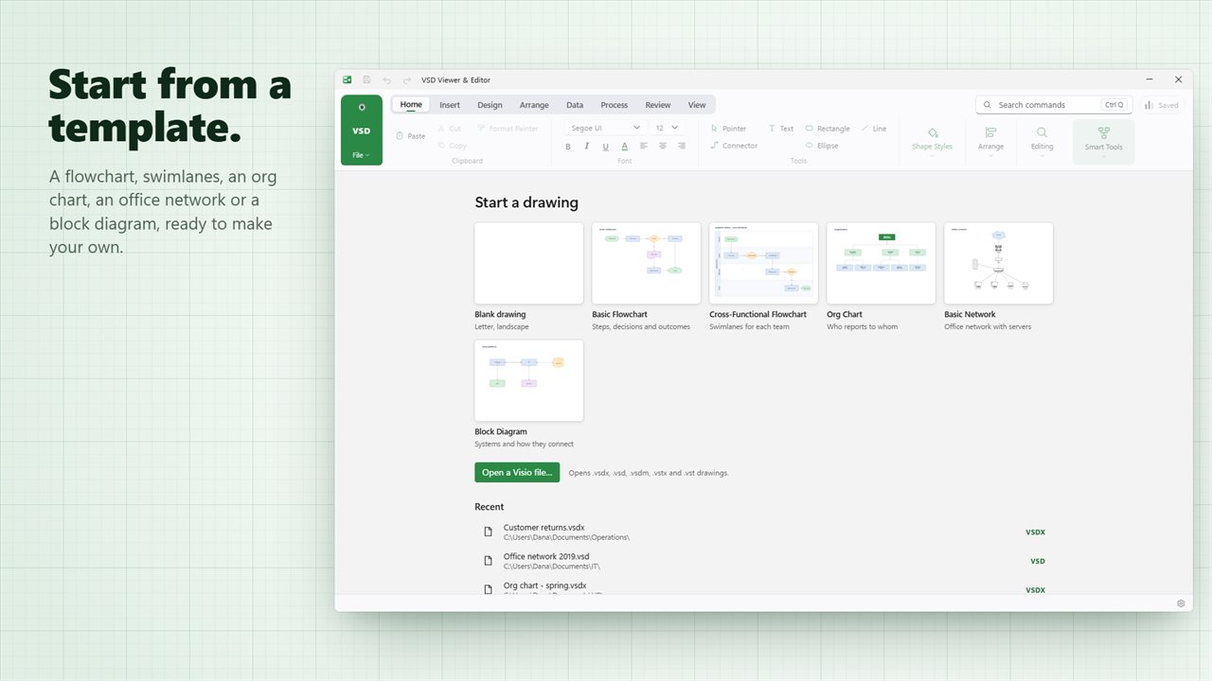1212x681 pixels.
Task: Click the Copy button in Clipboard group
Action: click(x=453, y=146)
